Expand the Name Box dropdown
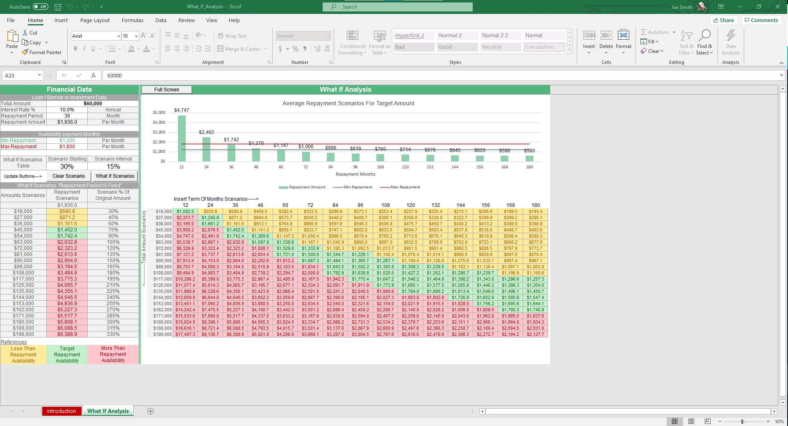 39,75
